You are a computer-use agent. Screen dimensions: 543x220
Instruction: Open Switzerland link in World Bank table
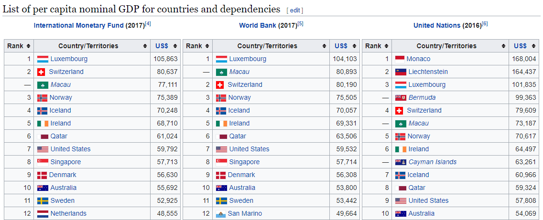click(245, 85)
